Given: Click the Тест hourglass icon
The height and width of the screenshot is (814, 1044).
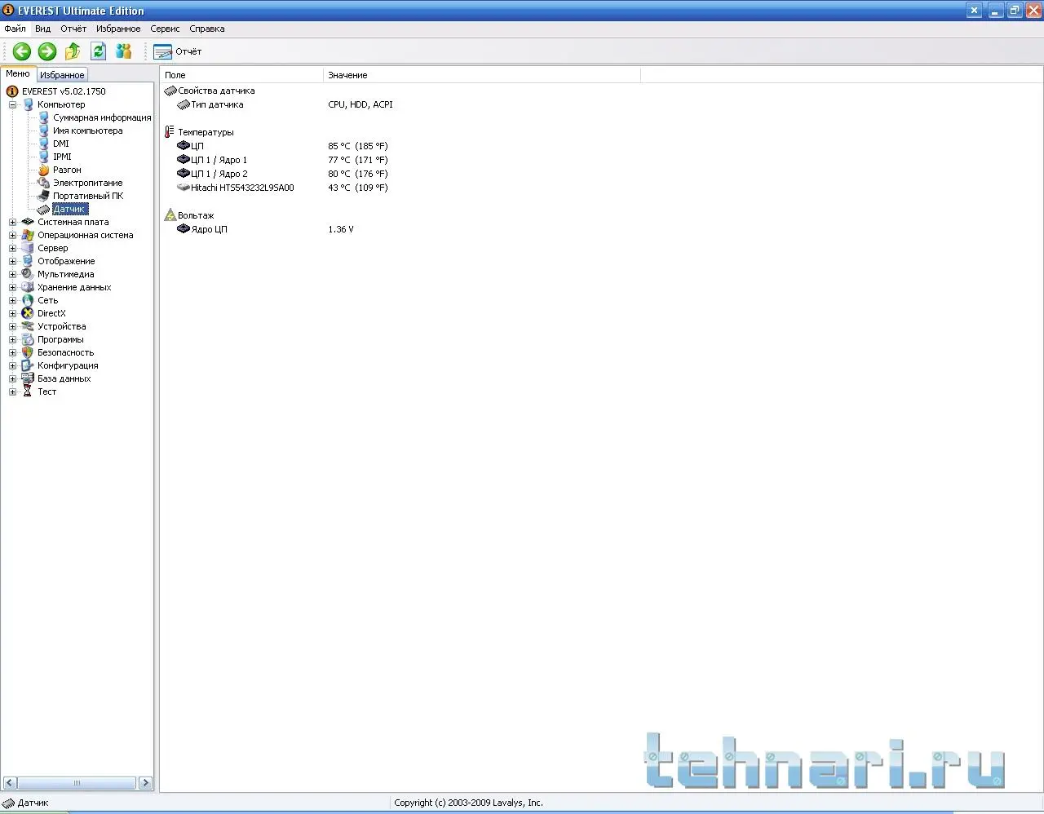Looking at the screenshot, I should [28, 392].
